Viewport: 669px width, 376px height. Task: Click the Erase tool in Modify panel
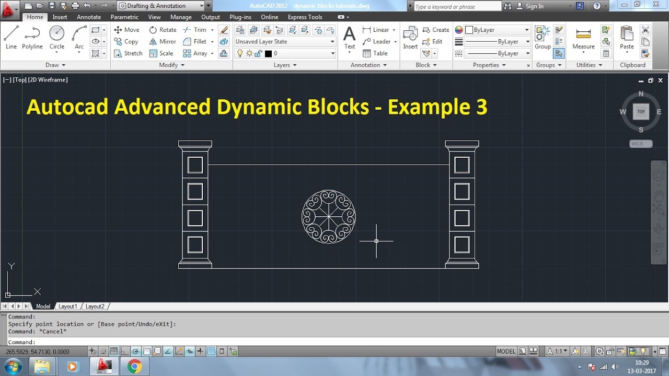[x=224, y=30]
